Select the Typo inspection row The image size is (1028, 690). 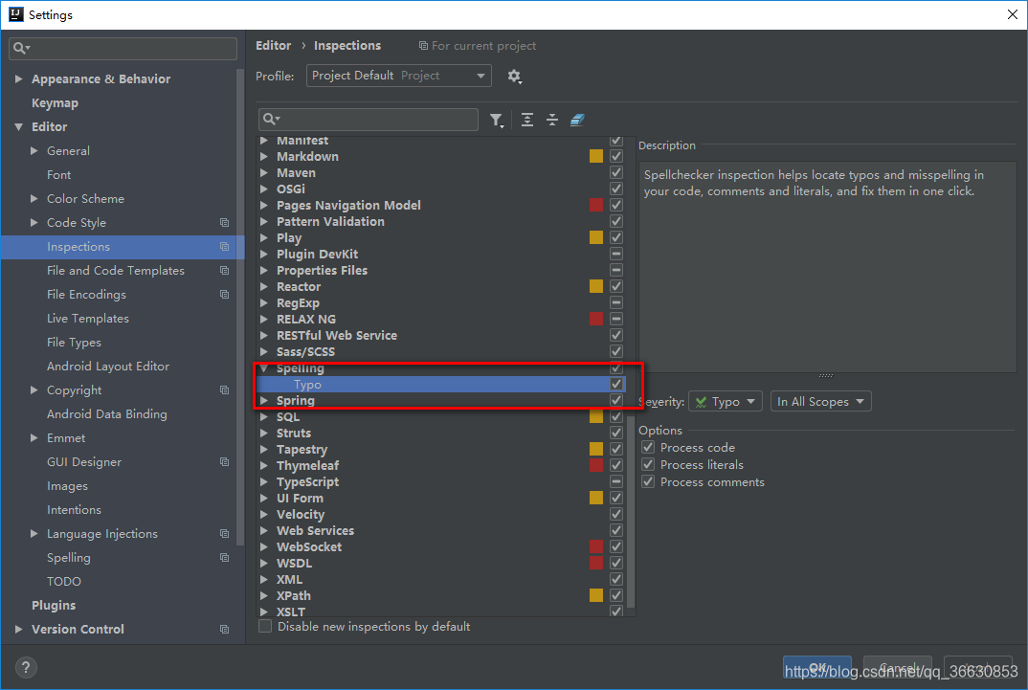click(x=440, y=384)
